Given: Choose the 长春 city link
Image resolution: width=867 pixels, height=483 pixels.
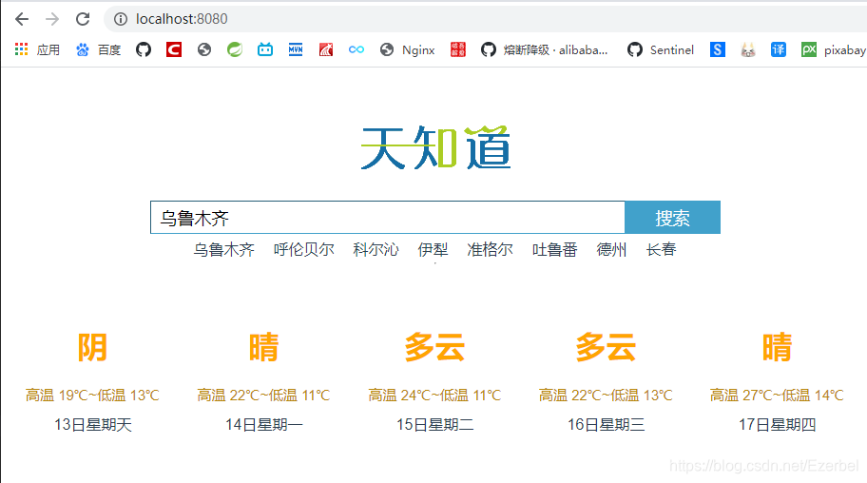Looking at the screenshot, I should pyautogui.click(x=662, y=249).
